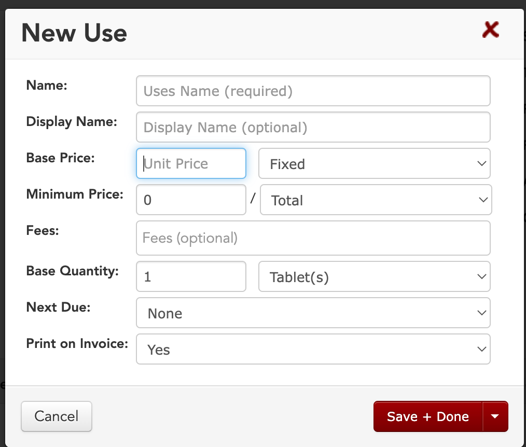Click the Save + Done button

tap(428, 416)
